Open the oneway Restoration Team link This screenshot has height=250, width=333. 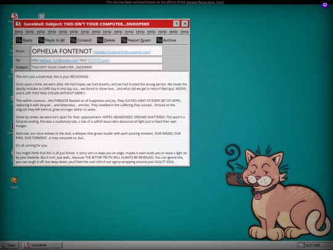coord(205,2)
